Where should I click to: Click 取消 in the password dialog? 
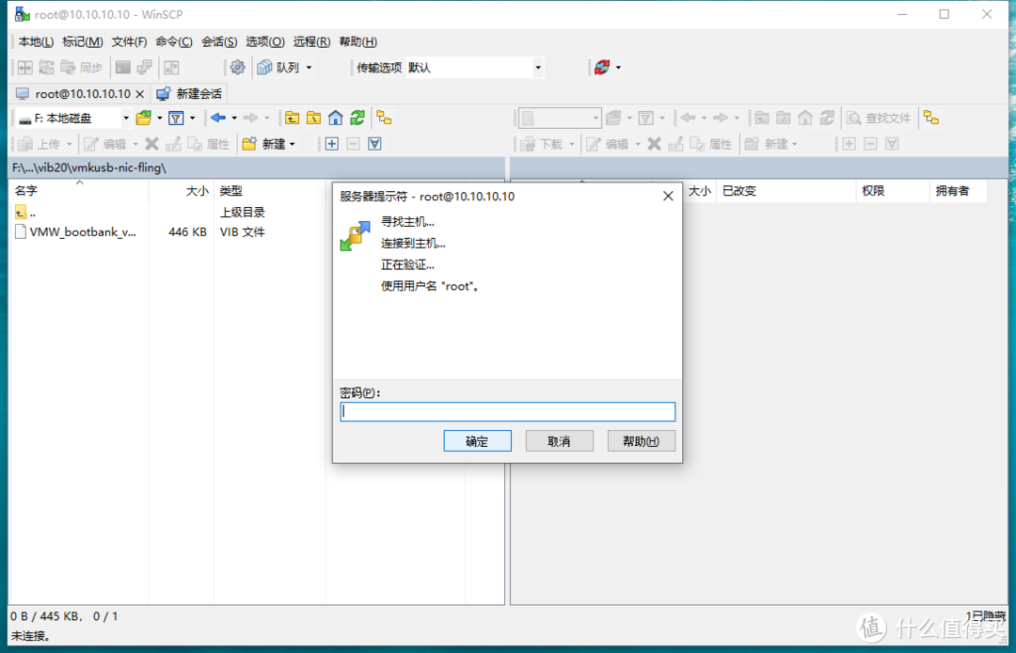pyautogui.click(x=559, y=441)
